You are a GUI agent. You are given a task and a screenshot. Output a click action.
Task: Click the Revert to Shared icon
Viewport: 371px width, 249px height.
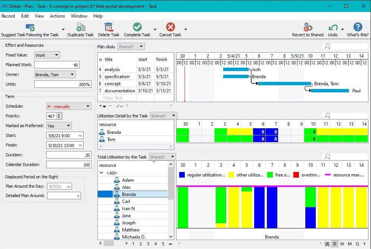click(x=308, y=27)
